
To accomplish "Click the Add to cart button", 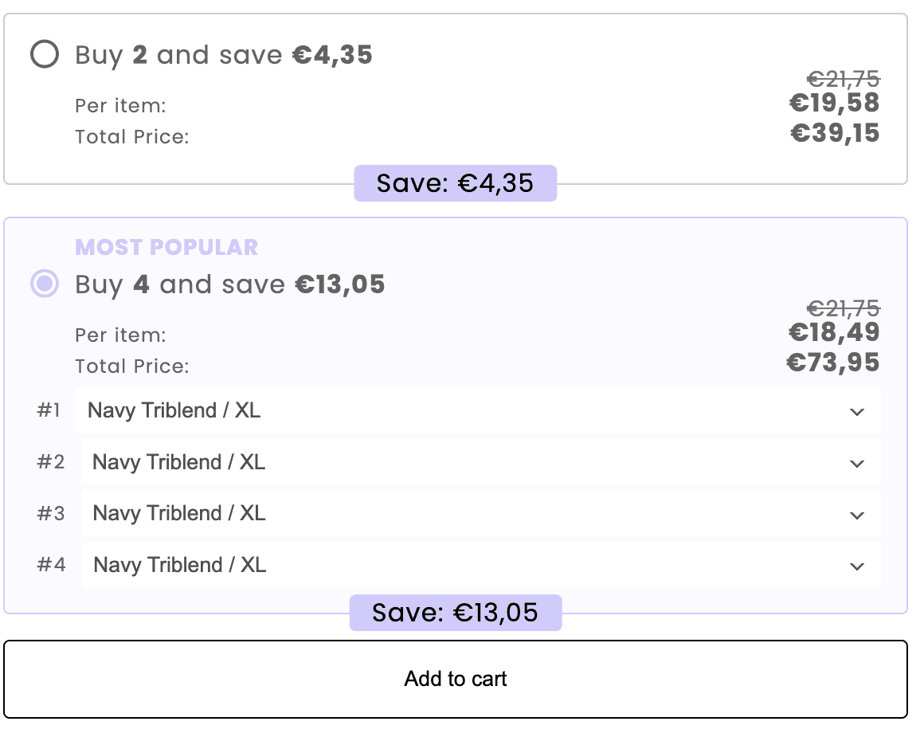I will pos(456,679).
